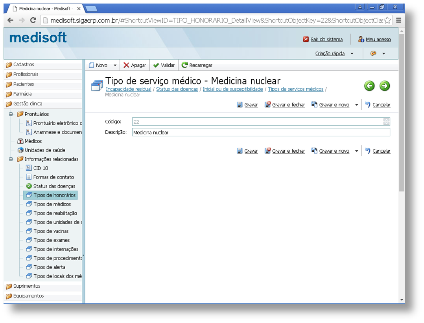Screen dimensions: 424x323
Task: Open the Suprimentos menu section
Action: tap(43, 286)
